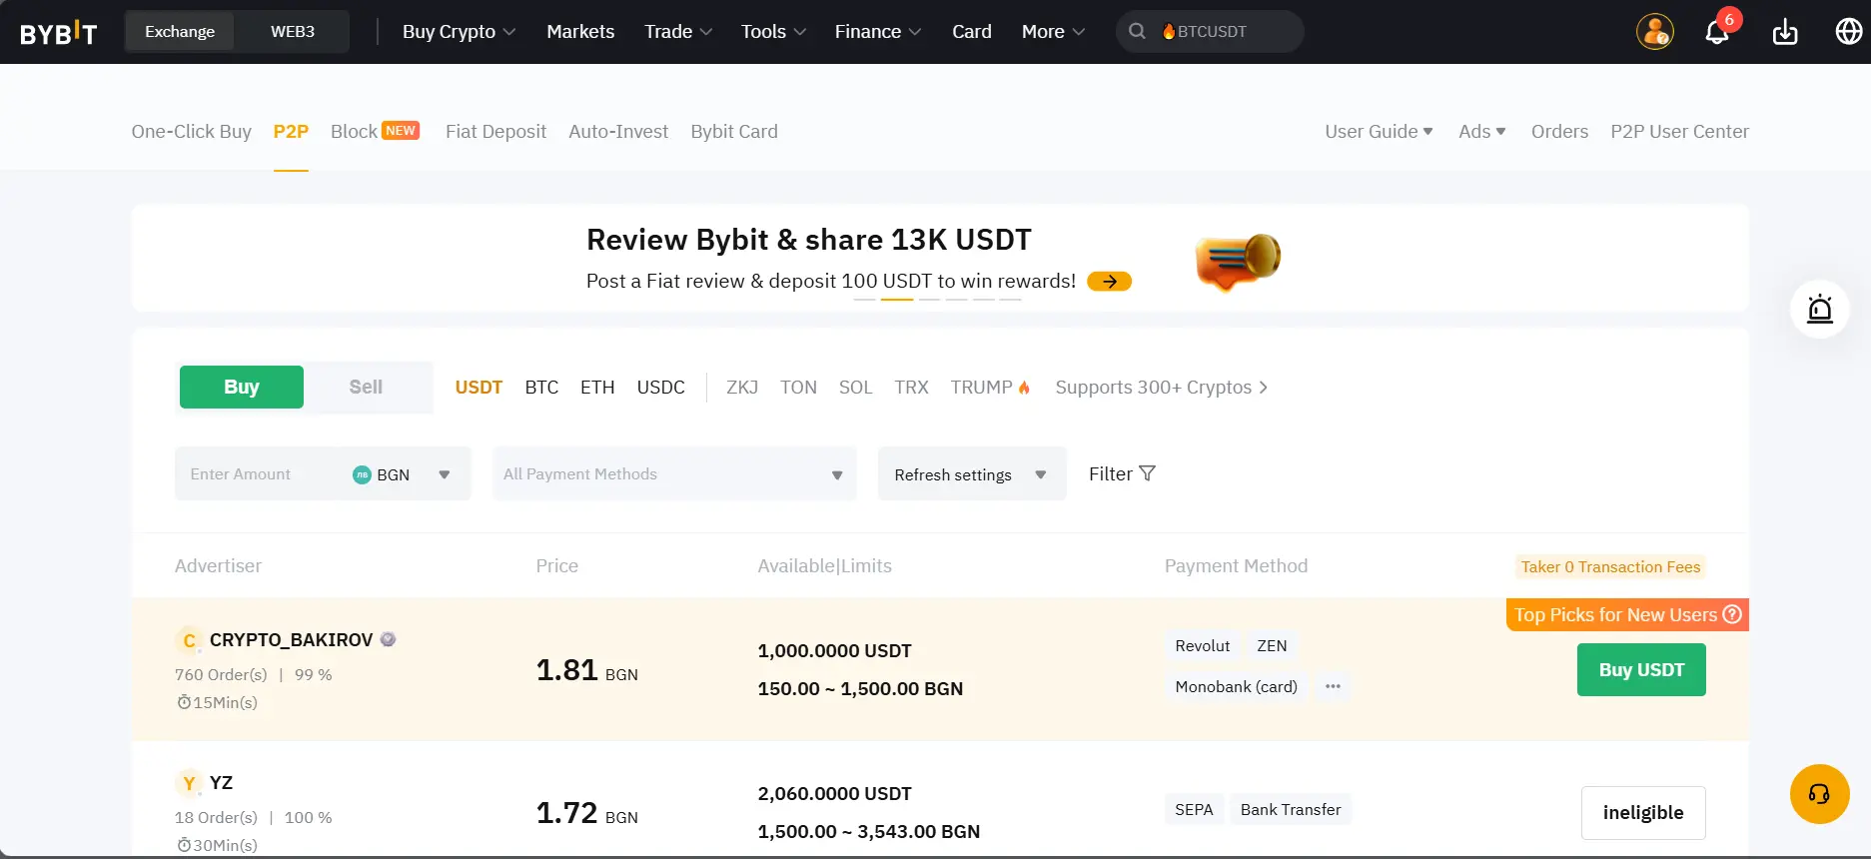This screenshot has width=1871, height=859.
Task: Select TRX crypto tab
Action: [x=911, y=388]
